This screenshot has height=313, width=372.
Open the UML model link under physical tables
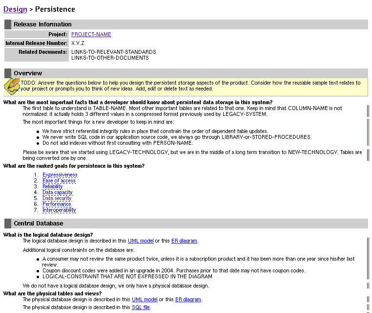pos(145,300)
